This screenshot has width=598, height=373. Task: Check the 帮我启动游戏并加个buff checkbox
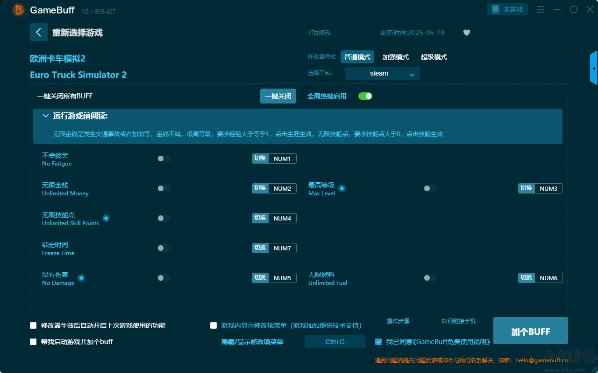33,342
